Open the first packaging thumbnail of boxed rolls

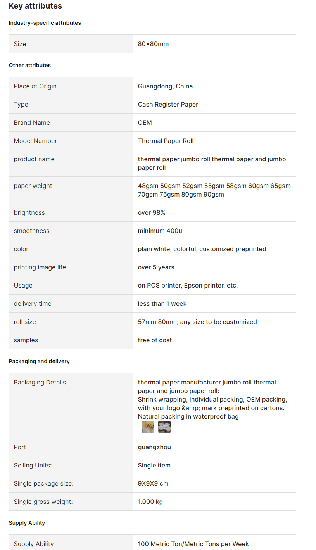point(148,427)
